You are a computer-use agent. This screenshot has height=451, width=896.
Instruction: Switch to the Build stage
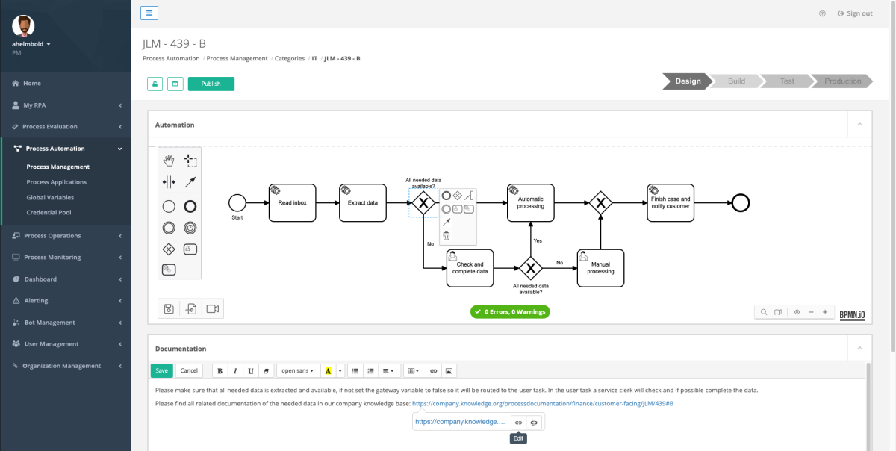[735, 81]
